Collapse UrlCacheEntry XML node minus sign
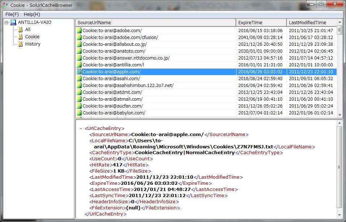 coord(81,129)
